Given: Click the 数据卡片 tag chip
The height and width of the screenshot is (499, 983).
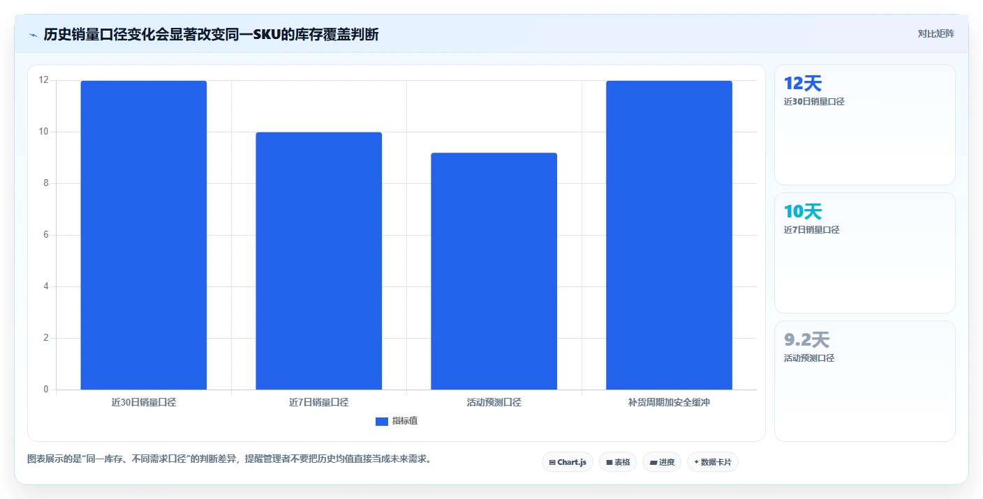Looking at the screenshot, I should click(x=713, y=462).
